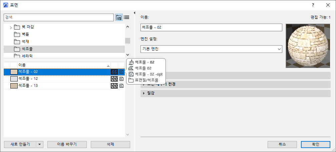Click the color swatch of 석조물 - 13
336x152 pixels.
click(x=14, y=86)
